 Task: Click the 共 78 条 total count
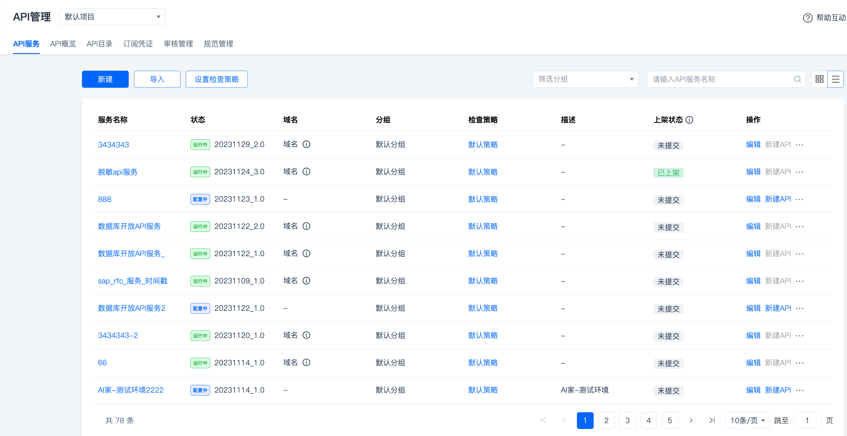tap(120, 420)
